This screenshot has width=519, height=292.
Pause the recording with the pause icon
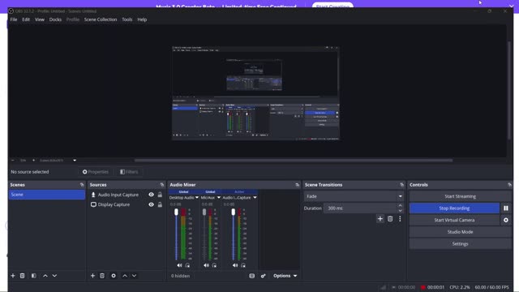click(x=506, y=208)
